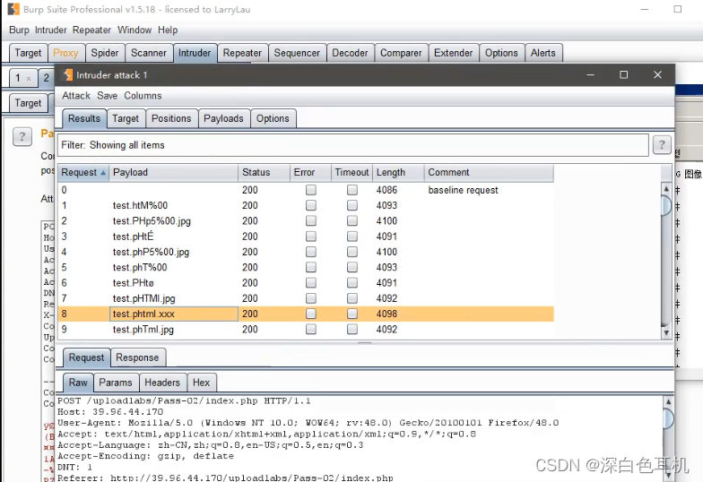This screenshot has width=703, height=482.
Task: Select the Raw view tab
Action: 78,383
